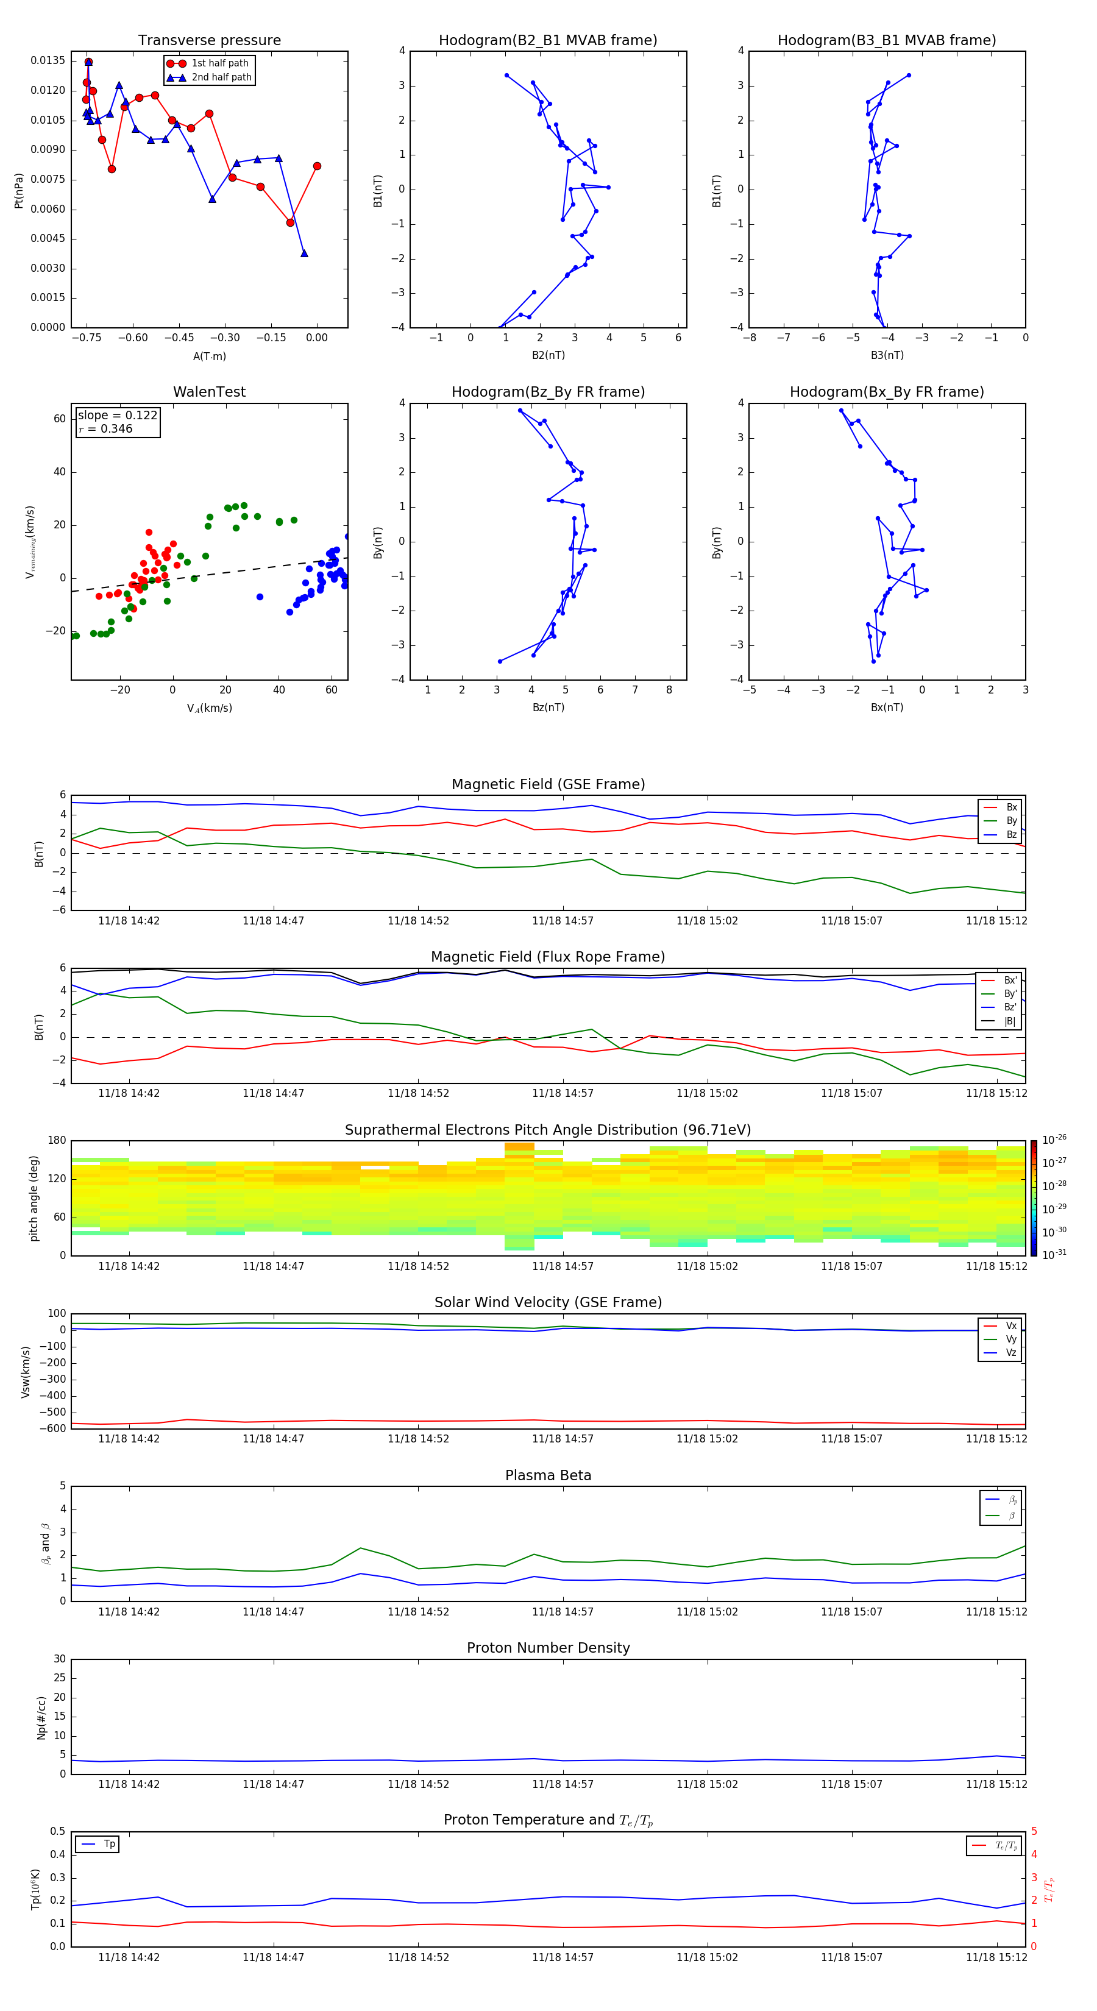This screenshot has height=2011, width=1097.
Task: Click the Hodogram(B3_B1 MVAB frame) title
Action: click(x=887, y=41)
